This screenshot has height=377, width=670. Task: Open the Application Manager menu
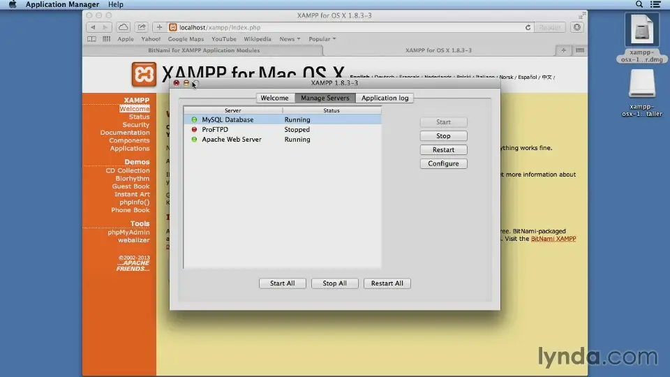click(62, 4)
